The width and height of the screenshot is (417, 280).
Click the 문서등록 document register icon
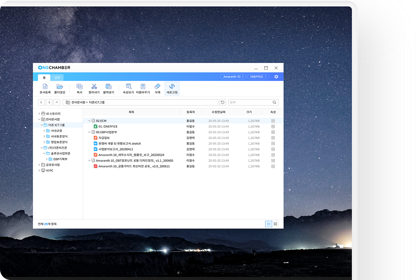[x=45, y=87]
